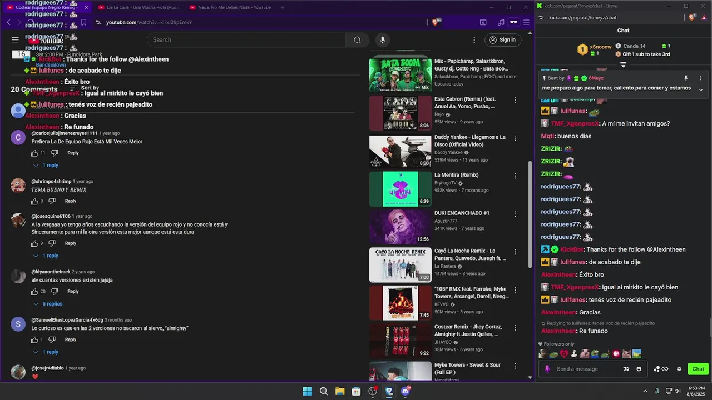Viewport: 712px width, 400px height.
Task: Reply to shrimpo4shrimp's comment
Action: (x=71, y=201)
